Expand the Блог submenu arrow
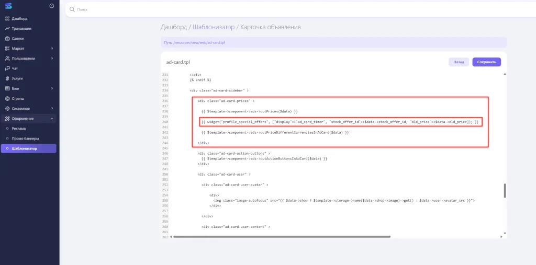 52,88
